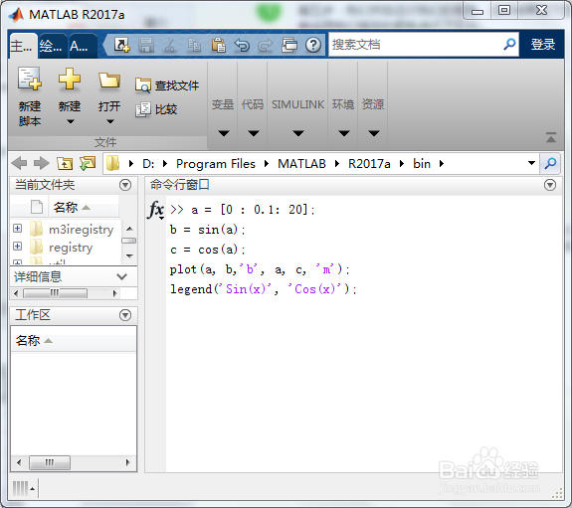
Task: Click the Redo arrow icon
Action: coord(266,45)
